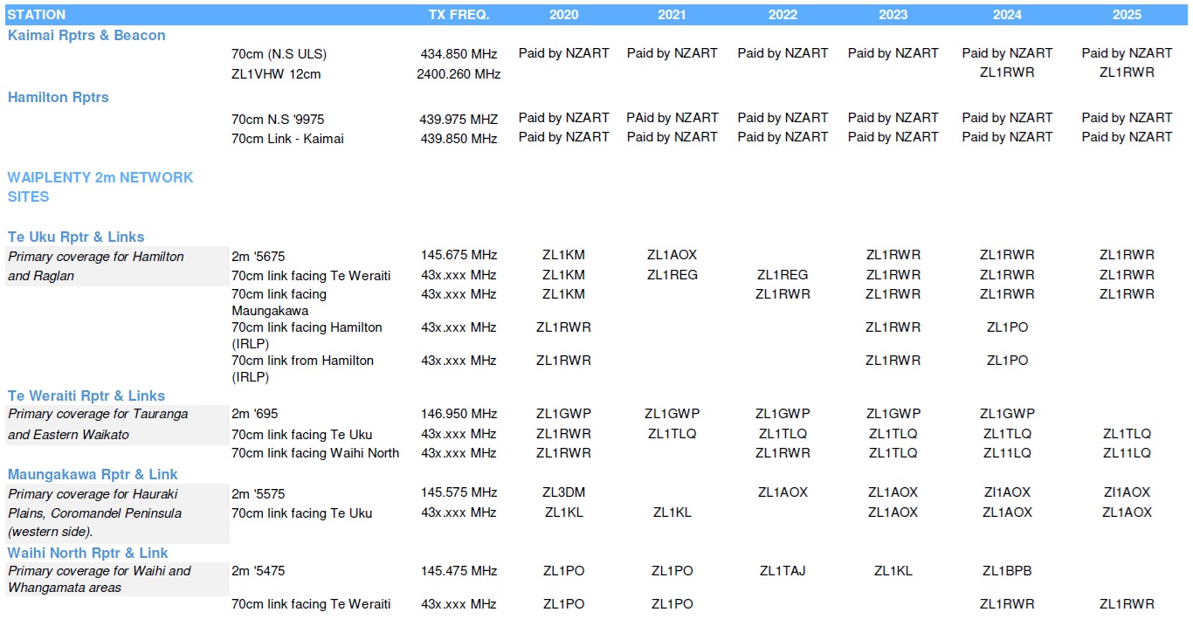Screen dimensions: 1193x626
Task: Click the 145.675 MHz frequency cell
Action: point(459,256)
